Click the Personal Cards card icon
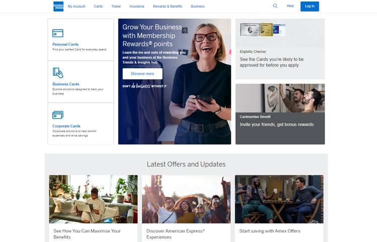This screenshot has width=377, height=242. [x=58, y=33]
